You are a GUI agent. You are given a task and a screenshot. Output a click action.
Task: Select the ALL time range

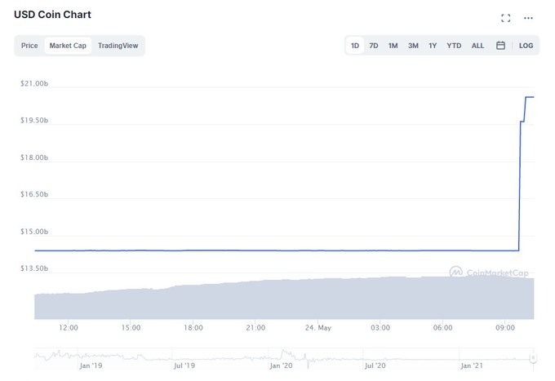(477, 46)
